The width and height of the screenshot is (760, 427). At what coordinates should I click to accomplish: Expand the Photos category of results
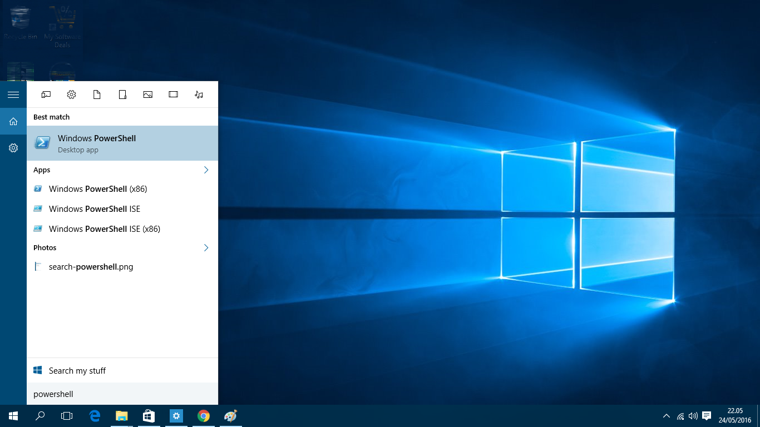pyautogui.click(x=206, y=247)
